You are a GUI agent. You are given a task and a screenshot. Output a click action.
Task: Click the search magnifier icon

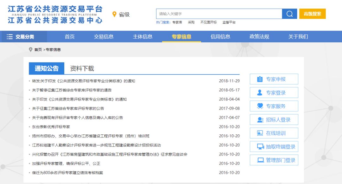[x=289, y=14]
